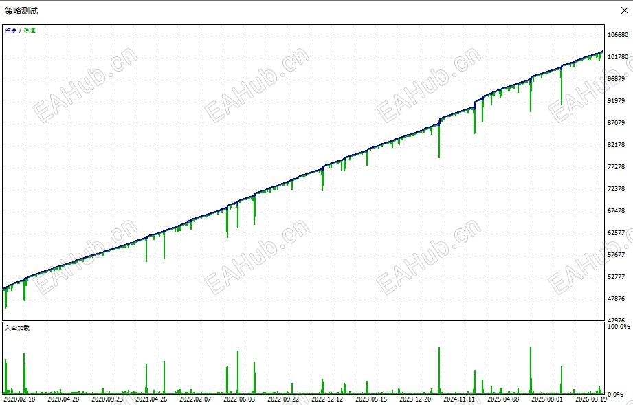Select the blue 结余 legend label

point(11,30)
